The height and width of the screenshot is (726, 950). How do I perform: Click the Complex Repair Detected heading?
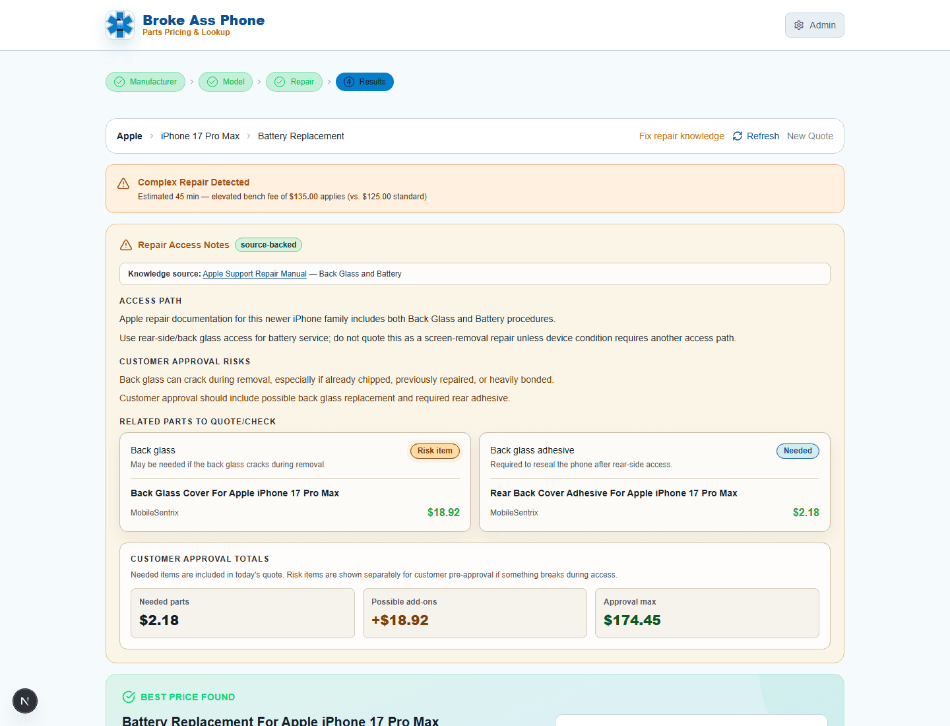pyautogui.click(x=193, y=182)
